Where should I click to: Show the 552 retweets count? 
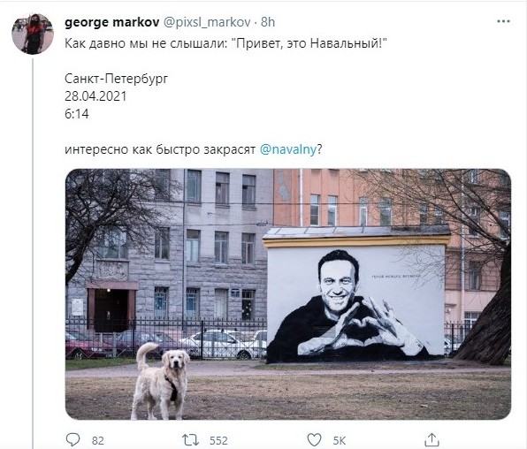pos(218,440)
